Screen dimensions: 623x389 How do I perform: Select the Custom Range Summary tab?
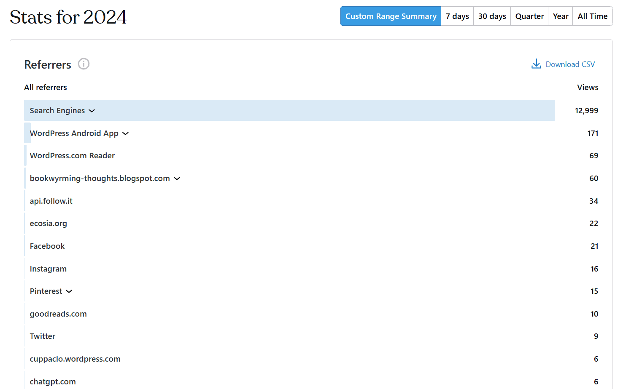coord(391,16)
